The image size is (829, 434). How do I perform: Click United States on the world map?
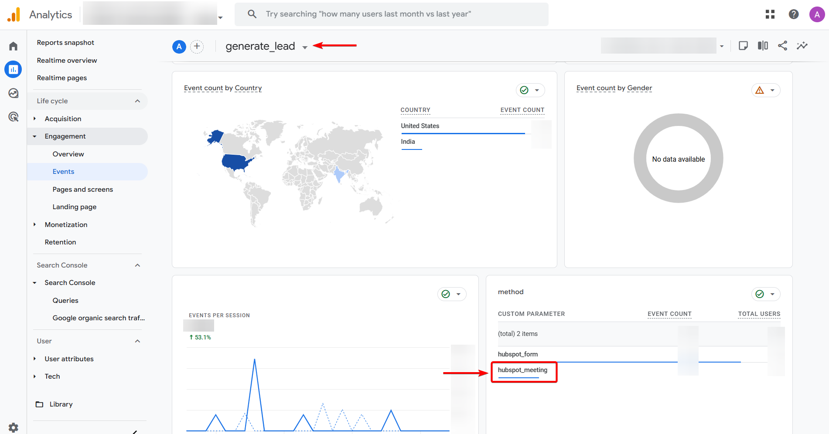tap(235, 162)
